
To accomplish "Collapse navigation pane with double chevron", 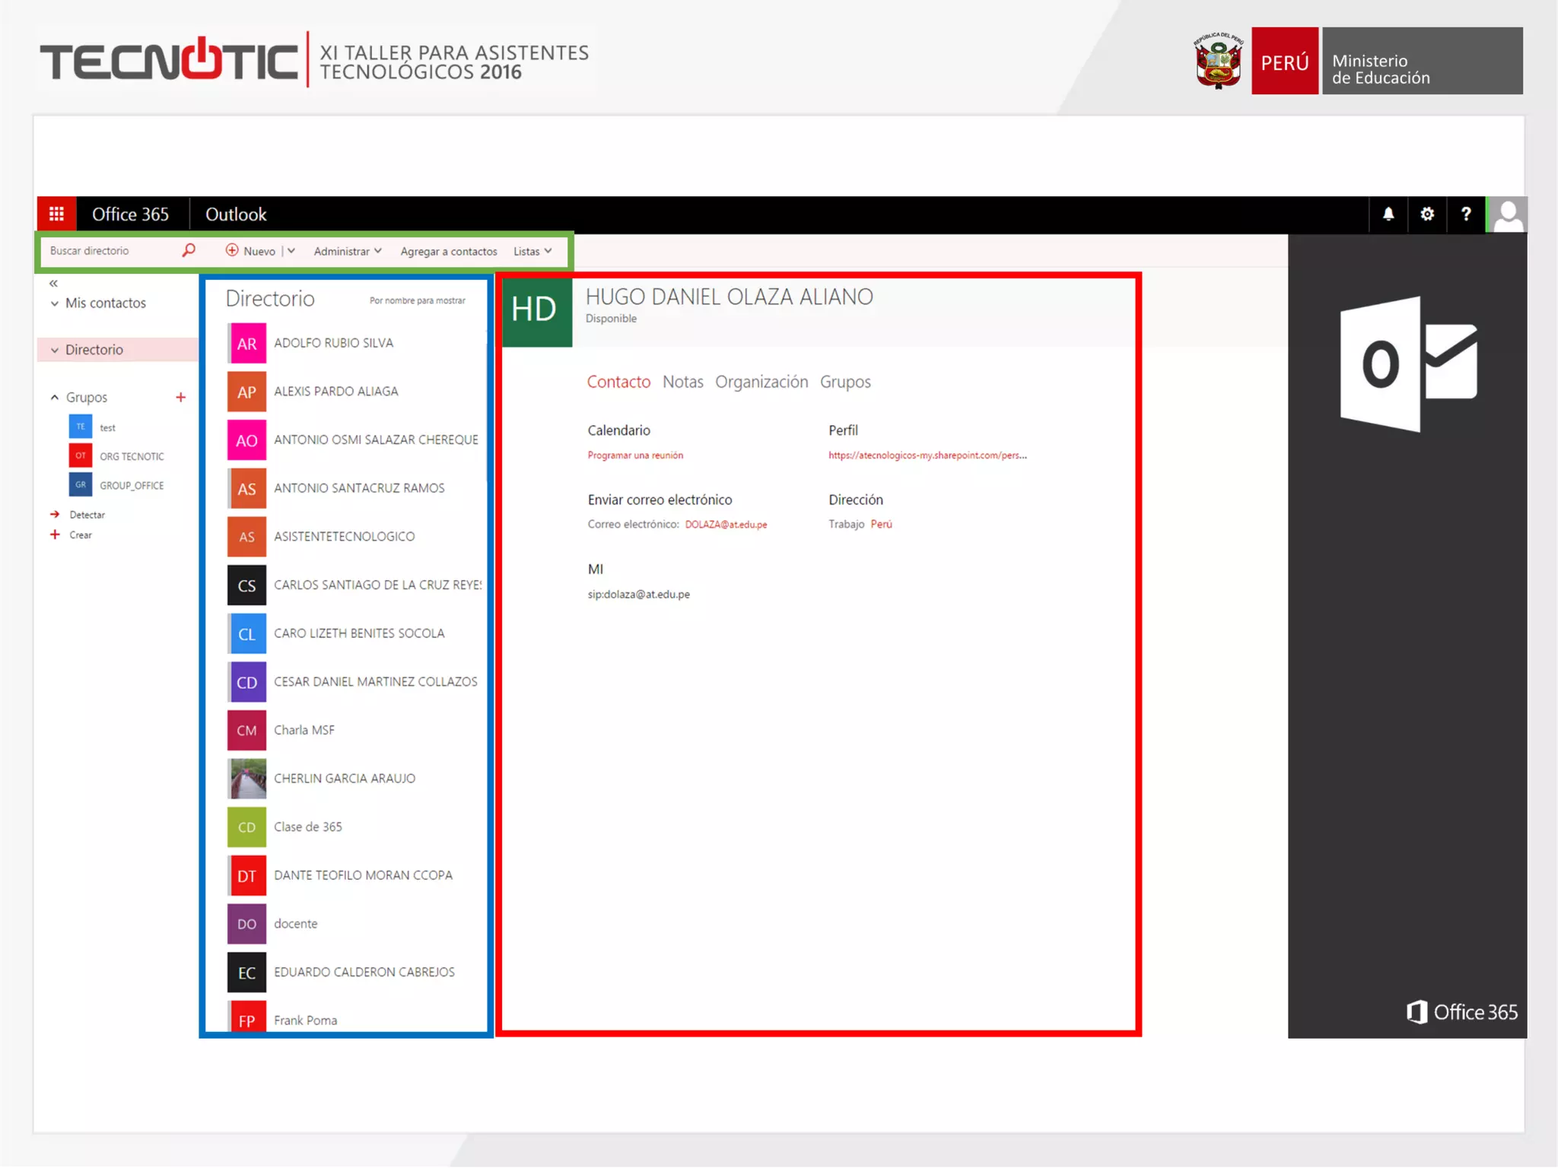I will pyautogui.click(x=53, y=283).
